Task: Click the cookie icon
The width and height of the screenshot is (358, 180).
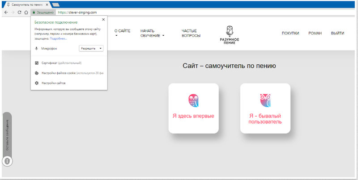Action: pyautogui.click(x=37, y=73)
